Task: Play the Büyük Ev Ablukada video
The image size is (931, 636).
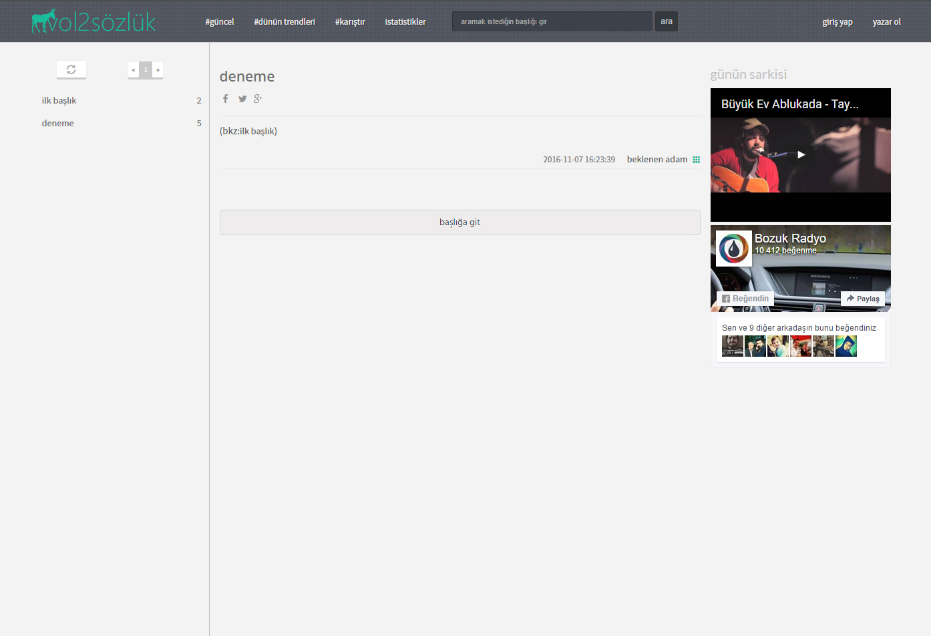Action: (x=801, y=154)
